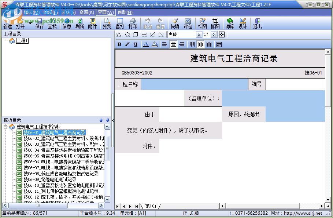Viewport: 333px width, 218px height.
Task: Toggle italic text formatting
Action: click(127, 44)
